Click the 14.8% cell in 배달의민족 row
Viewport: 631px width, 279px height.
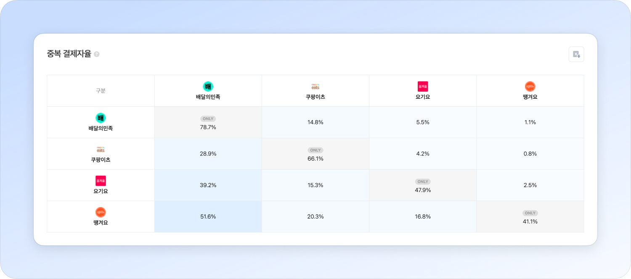pos(315,122)
